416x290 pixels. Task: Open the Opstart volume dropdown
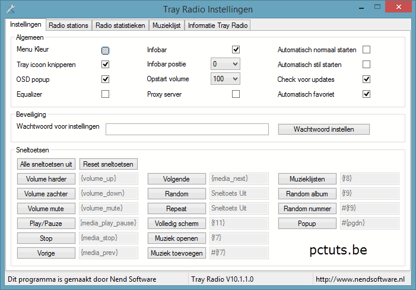(226, 79)
